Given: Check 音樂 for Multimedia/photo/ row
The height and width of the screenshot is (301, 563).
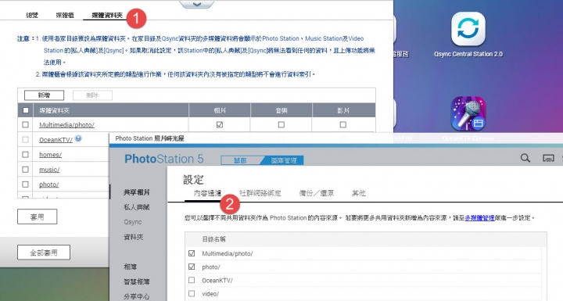Looking at the screenshot, I should tap(281, 124).
